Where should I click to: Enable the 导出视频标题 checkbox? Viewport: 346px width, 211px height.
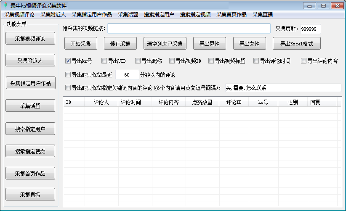[x=211, y=61]
